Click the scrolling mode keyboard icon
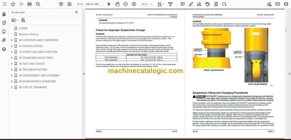291x140 pixels. tap(170, 4)
